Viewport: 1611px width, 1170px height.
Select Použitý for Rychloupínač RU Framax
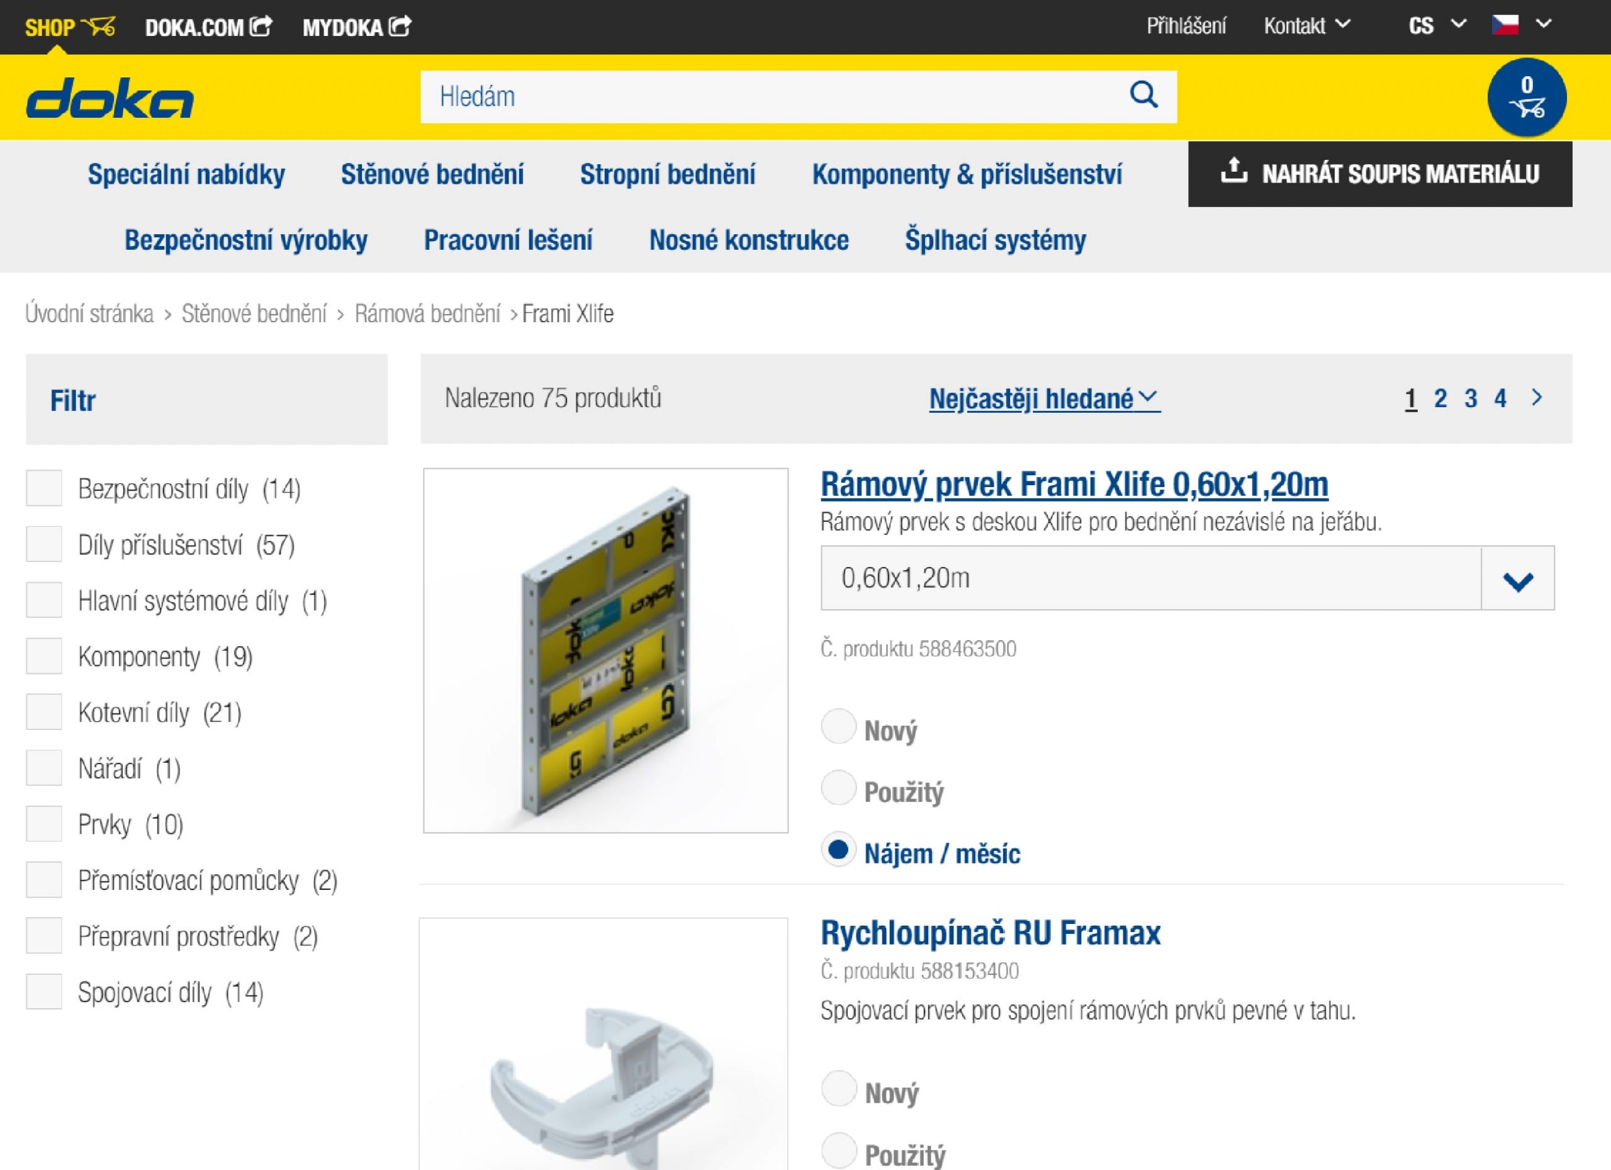point(838,1151)
